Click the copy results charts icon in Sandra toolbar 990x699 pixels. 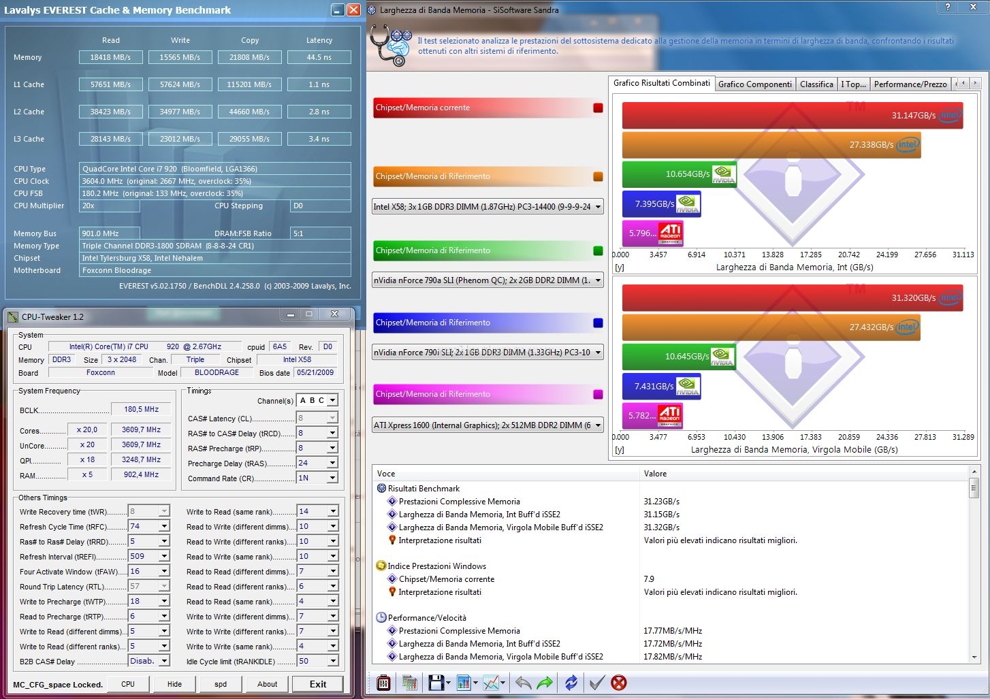(x=409, y=683)
